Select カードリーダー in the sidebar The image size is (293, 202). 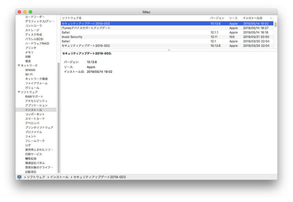pos(35,17)
